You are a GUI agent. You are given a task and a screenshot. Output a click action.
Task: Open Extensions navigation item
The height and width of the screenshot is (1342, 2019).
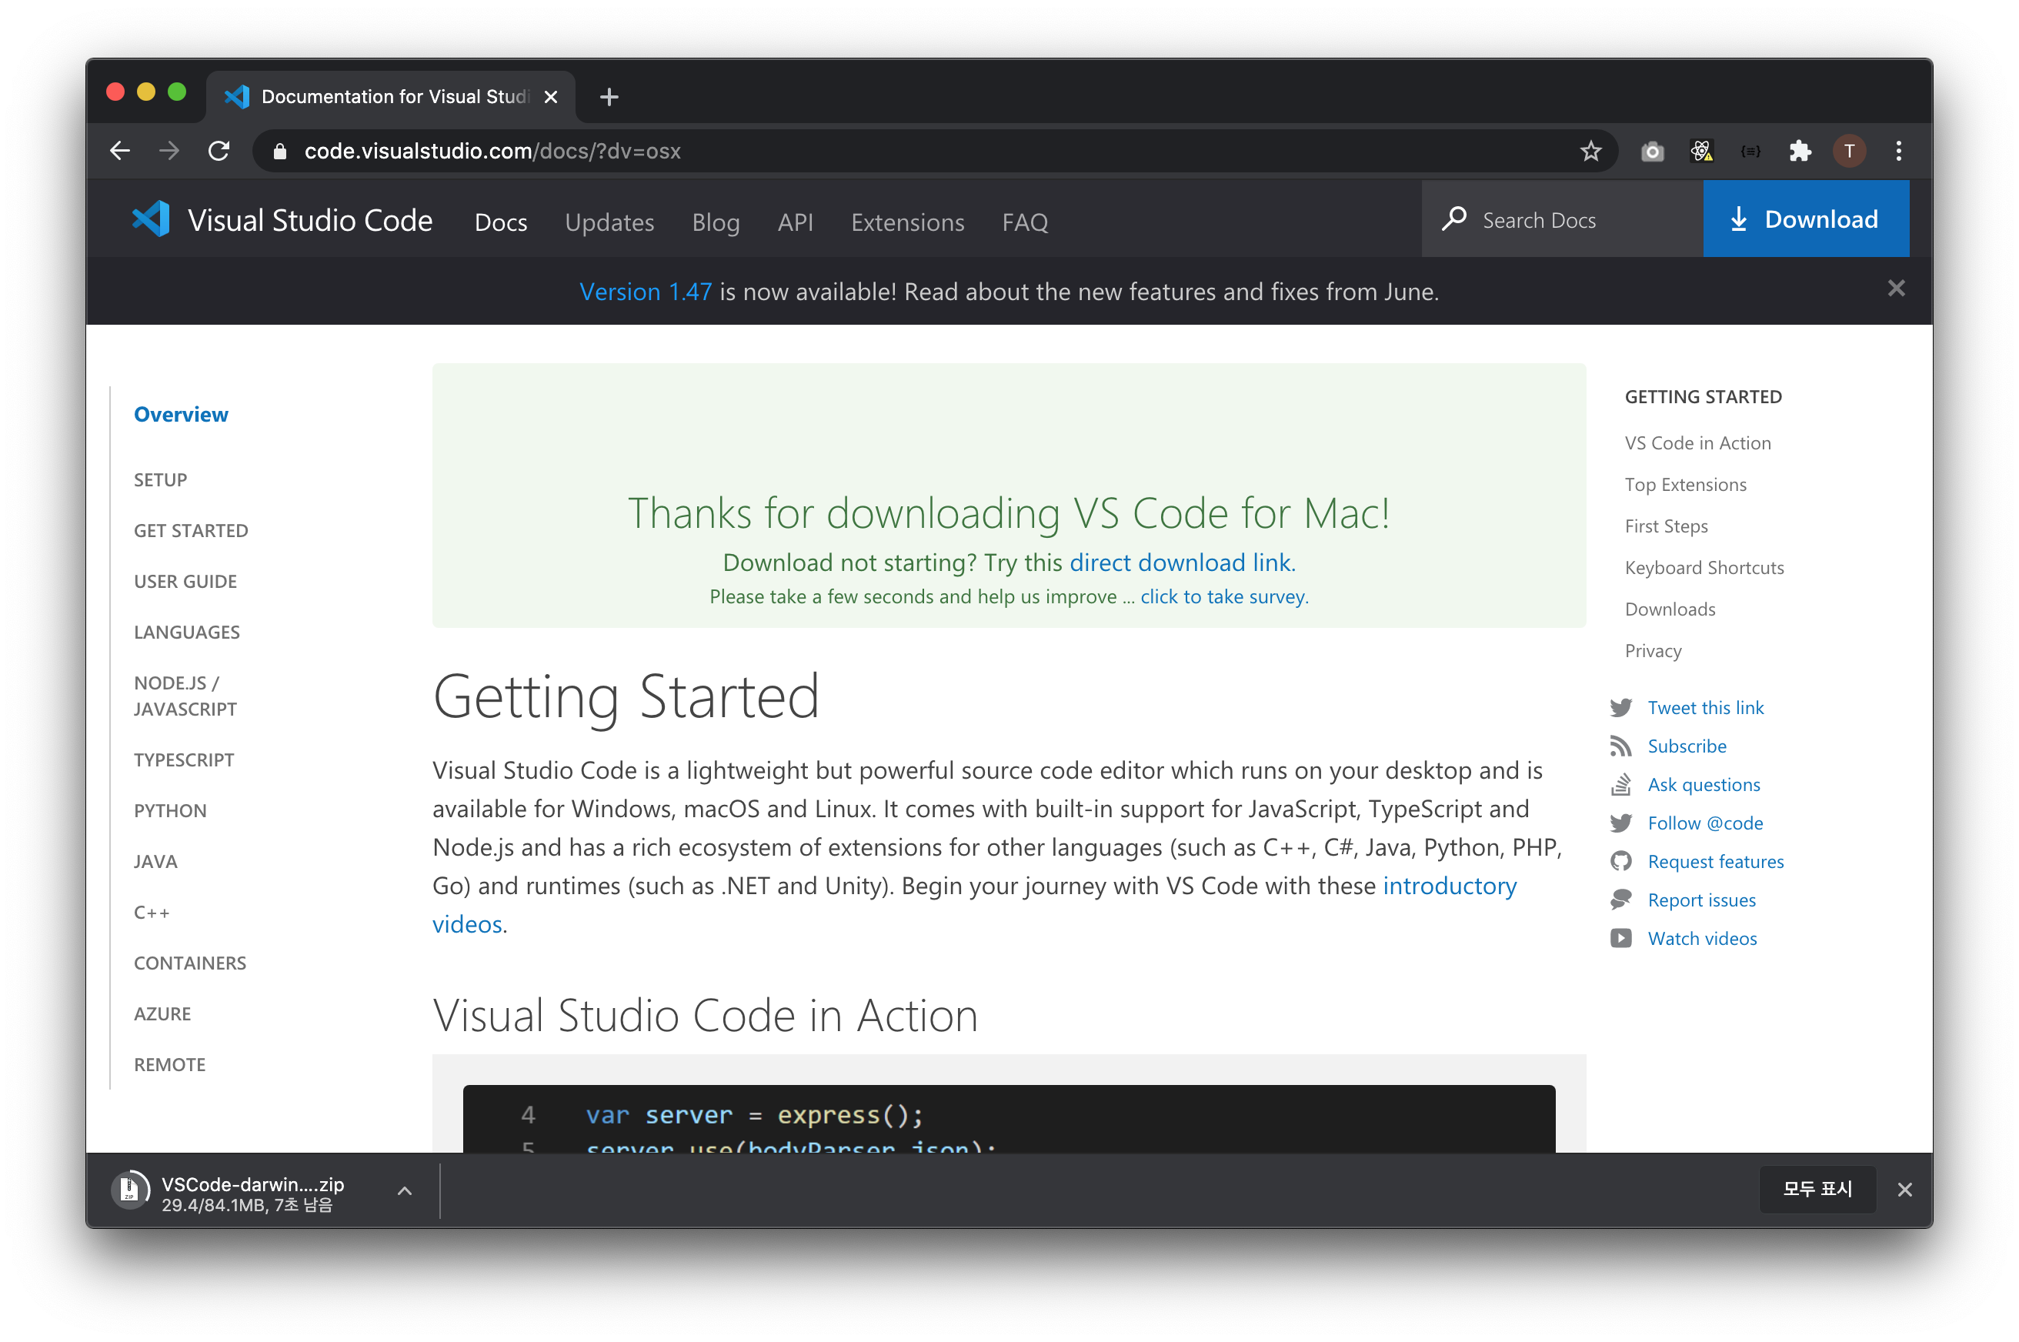(907, 222)
